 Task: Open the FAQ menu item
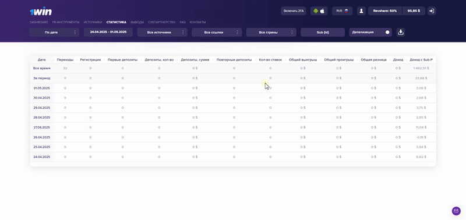click(182, 22)
